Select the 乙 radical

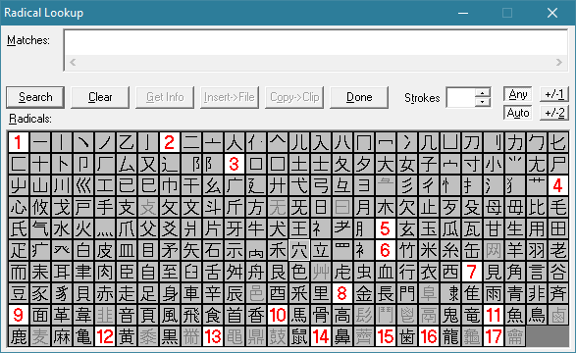(126, 142)
